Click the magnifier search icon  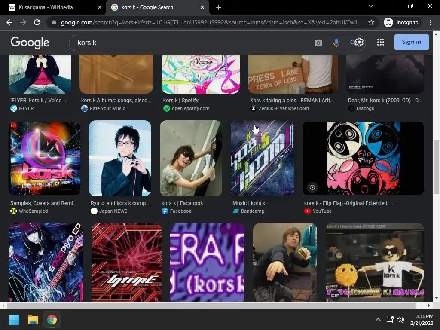coord(353,43)
